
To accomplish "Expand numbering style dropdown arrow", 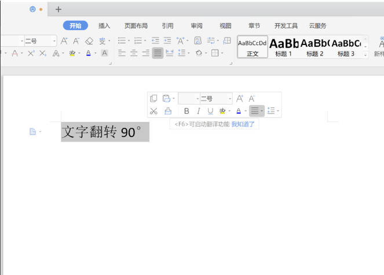I will click(145, 41).
